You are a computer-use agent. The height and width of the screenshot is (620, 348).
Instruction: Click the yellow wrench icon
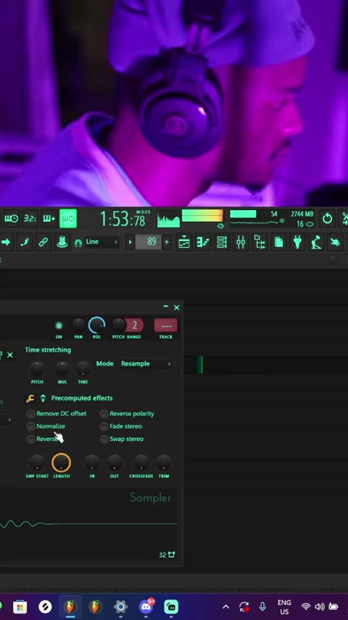tap(30, 398)
